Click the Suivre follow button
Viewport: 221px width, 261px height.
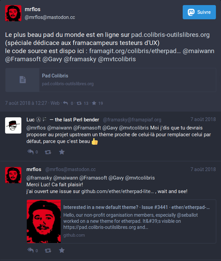pyautogui.click(x=199, y=12)
